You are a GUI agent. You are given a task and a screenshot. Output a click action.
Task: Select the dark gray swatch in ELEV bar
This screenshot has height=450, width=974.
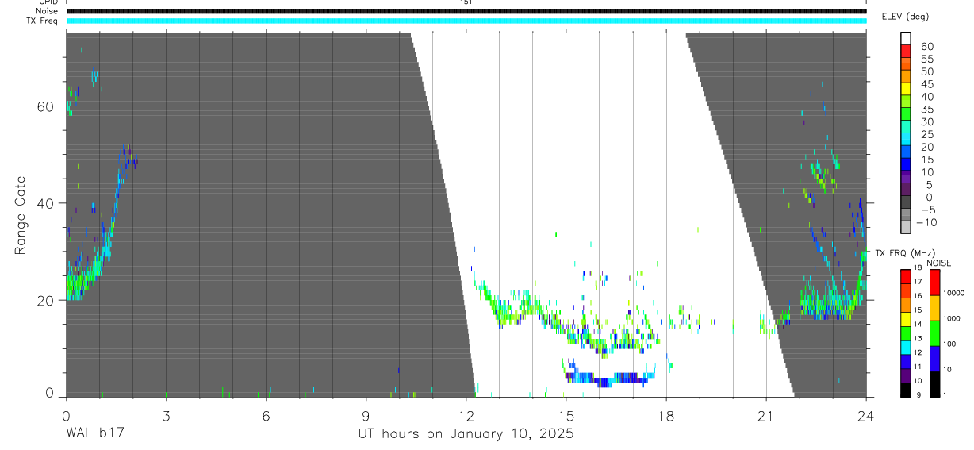(x=906, y=202)
